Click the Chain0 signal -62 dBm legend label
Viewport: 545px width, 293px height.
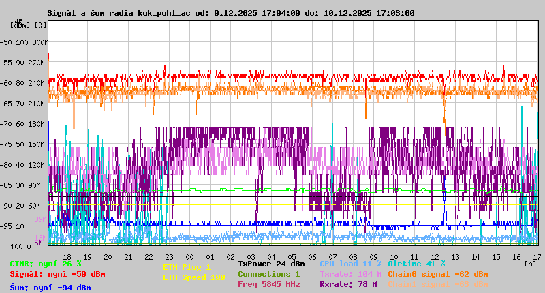point(438,274)
